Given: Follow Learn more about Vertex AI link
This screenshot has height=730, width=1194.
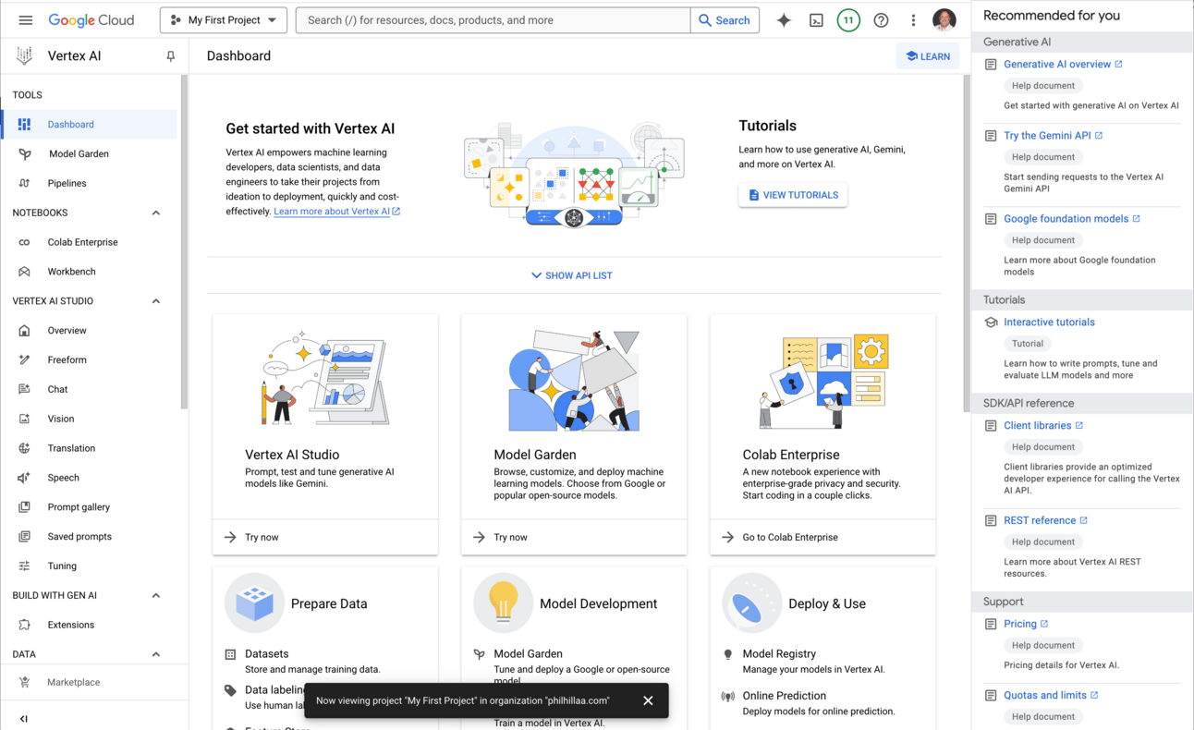Looking at the screenshot, I should (x=336, y=212).
